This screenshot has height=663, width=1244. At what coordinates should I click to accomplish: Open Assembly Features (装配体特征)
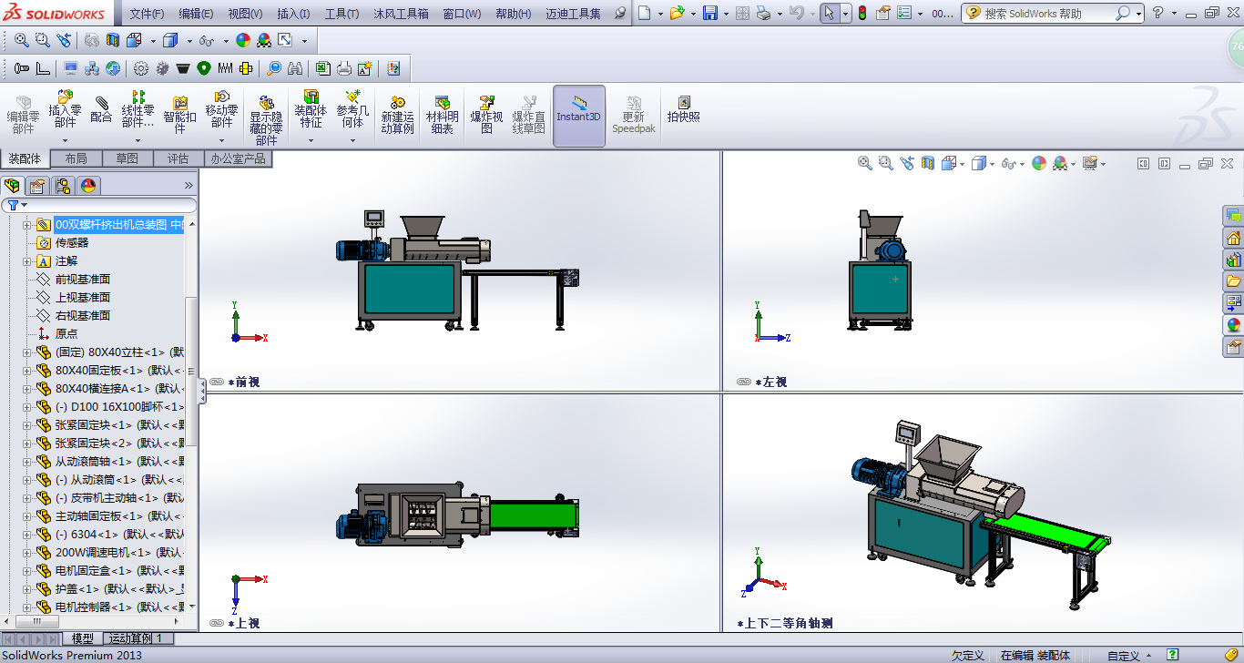[x=311, y=109]
